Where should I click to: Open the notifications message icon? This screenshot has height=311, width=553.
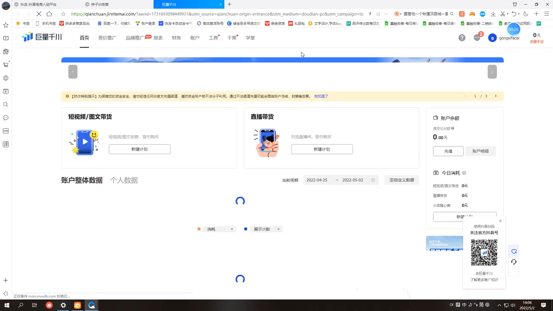(477, 38)
